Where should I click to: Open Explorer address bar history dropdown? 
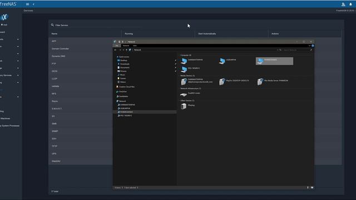coord(278,50)
